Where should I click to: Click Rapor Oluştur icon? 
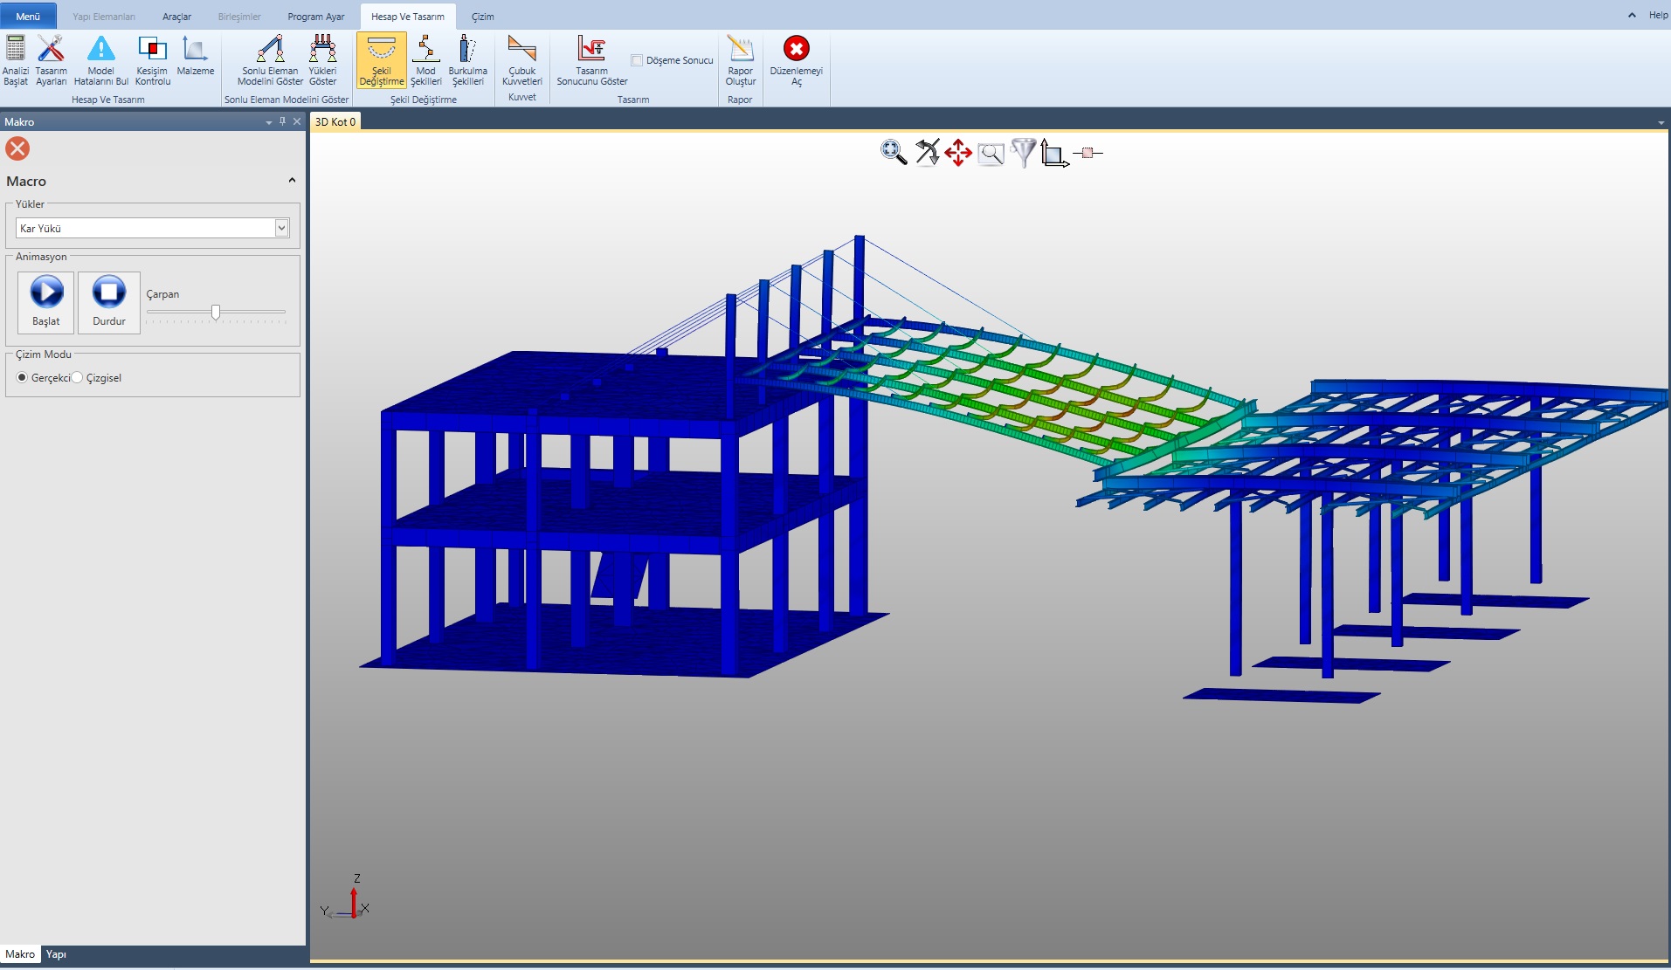pyautogui.click(x=740, y=50)
